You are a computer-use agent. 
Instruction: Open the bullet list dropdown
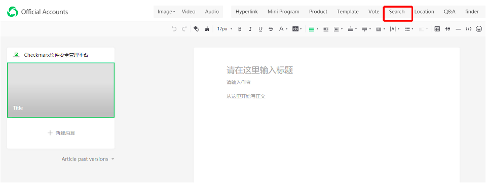[x=409, y=29]
